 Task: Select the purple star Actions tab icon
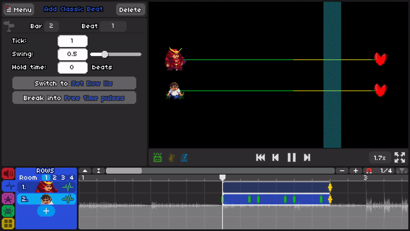(8, 198)
